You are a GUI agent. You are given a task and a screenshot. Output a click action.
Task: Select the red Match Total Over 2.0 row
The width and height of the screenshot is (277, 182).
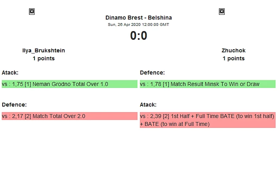click(x=69, y=116)
